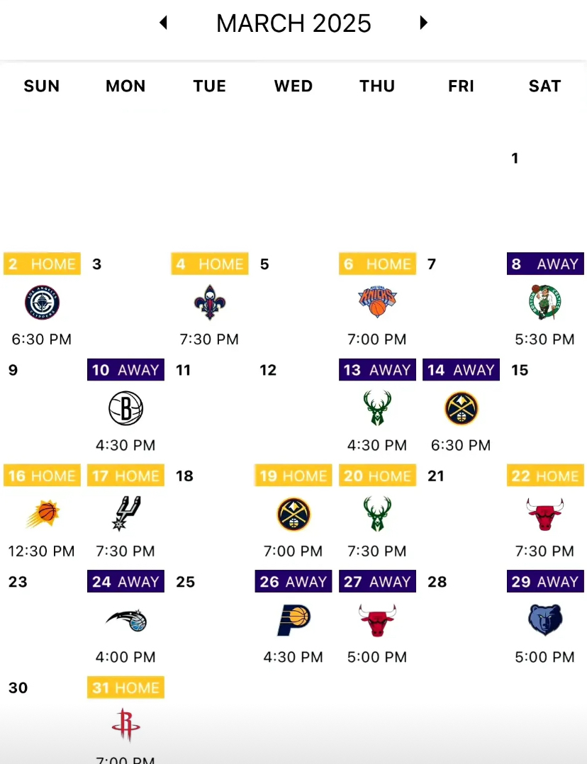Select the Orlando Magic logo on March 24

[125, 621]
